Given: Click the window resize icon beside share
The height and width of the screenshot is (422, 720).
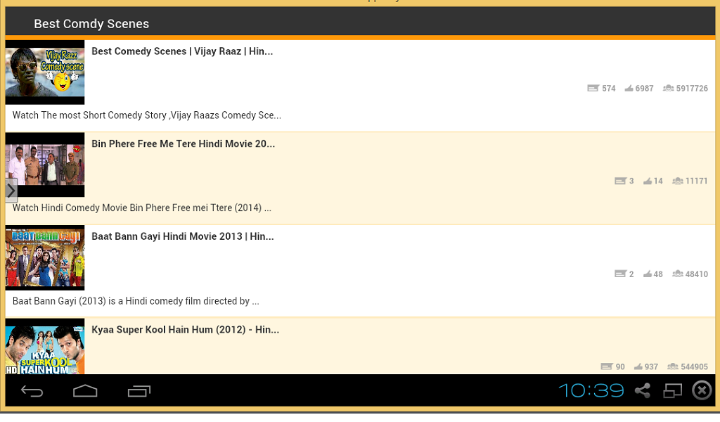Looking at the screenshot, I should 672,391.
